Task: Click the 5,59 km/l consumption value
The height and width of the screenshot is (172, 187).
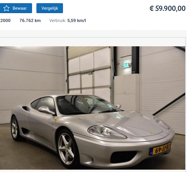Action: pyautogui.click(x=77, y=21)
